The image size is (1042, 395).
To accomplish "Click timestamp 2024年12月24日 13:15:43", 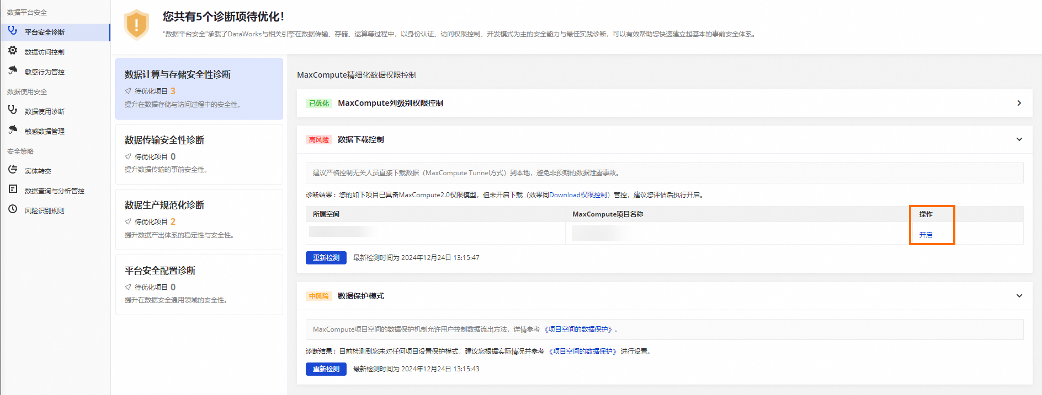I will pyautogui.click(x=440, y=369).
